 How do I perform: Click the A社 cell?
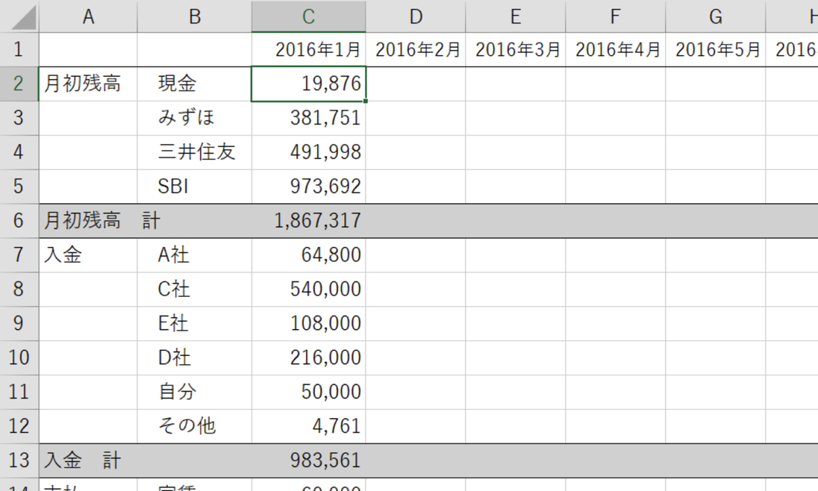195,255
